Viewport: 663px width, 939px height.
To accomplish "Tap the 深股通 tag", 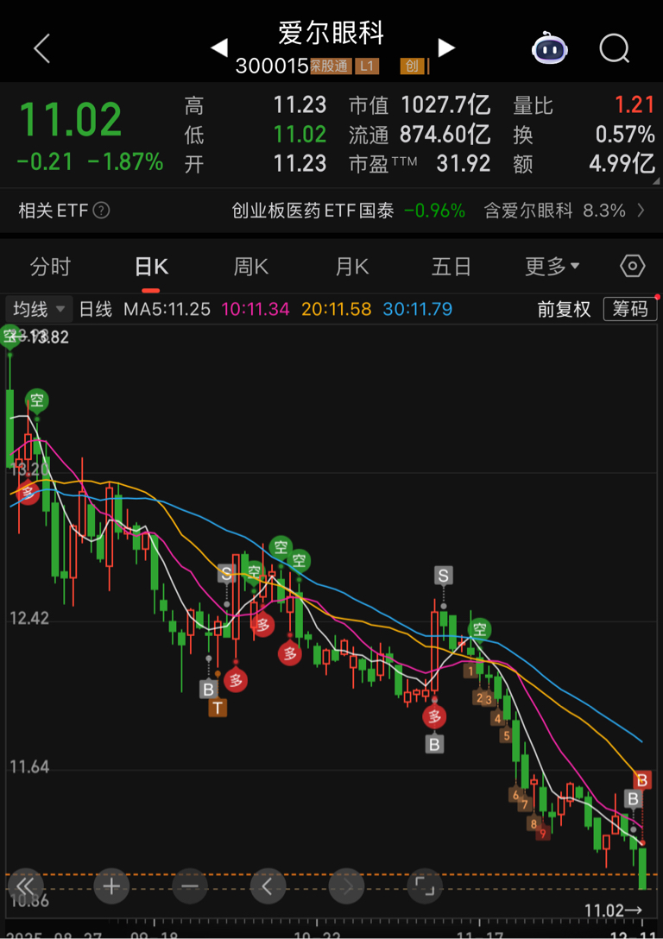I will point(330,66).
